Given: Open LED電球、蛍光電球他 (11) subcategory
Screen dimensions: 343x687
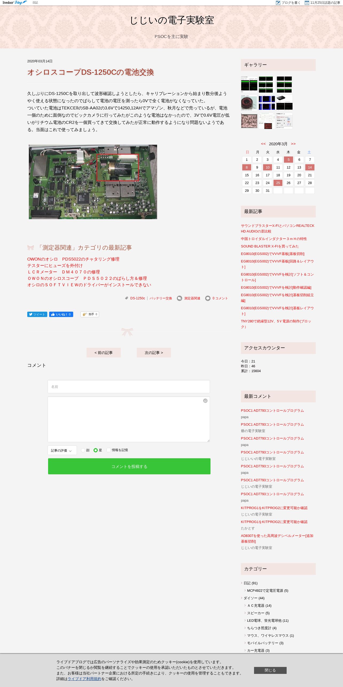Looking at the screenshot, I should (x=268, y=620).
